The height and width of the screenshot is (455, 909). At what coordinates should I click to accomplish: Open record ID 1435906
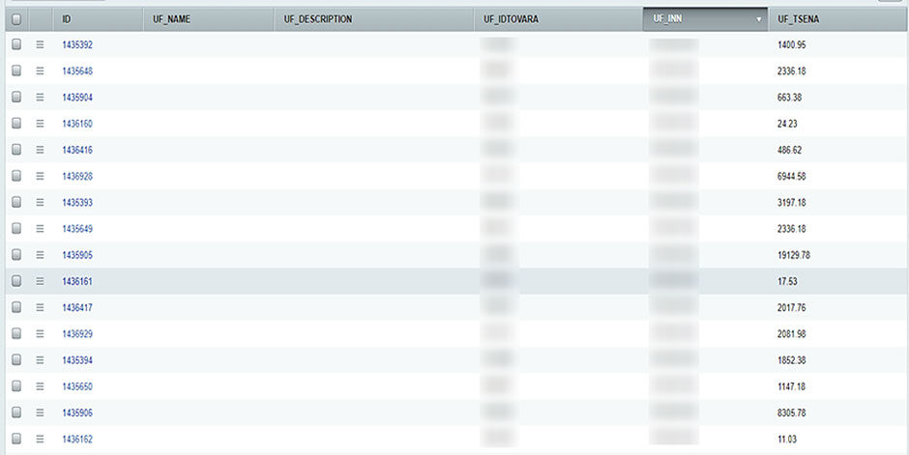(x=77, y=412)
